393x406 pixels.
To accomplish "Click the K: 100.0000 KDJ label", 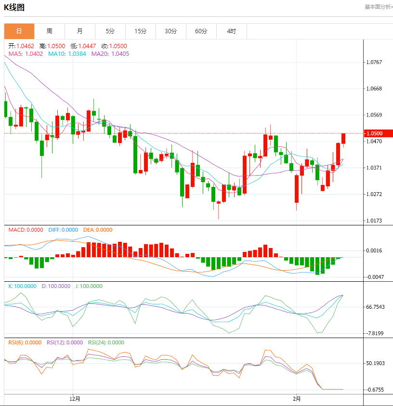I will tap(22, 286).
